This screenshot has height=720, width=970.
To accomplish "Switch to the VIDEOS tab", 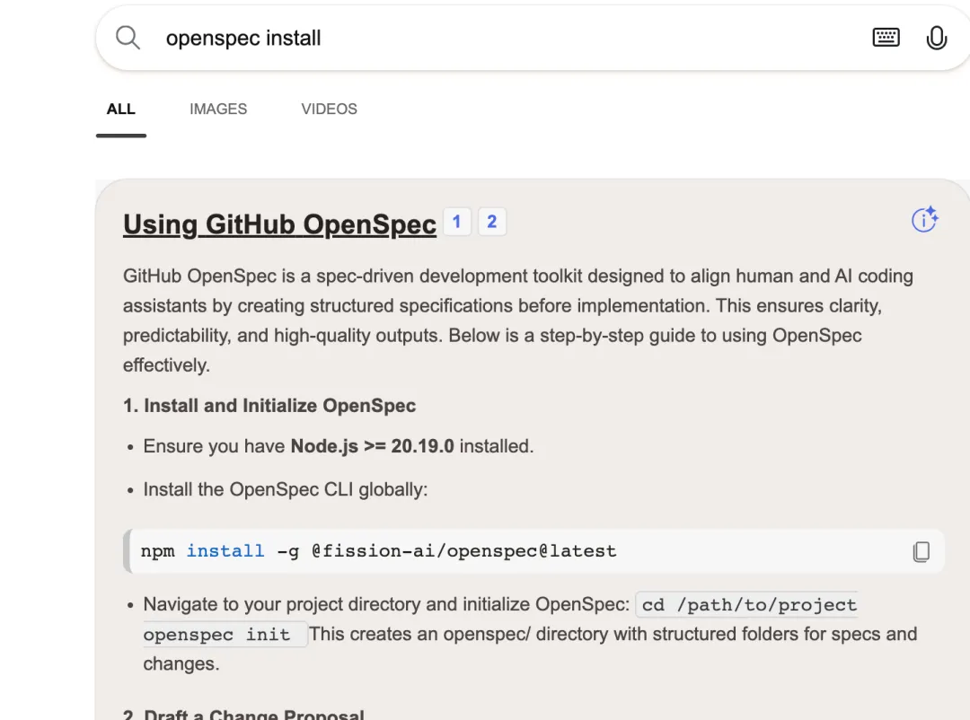I will click(x=329, y=110).
